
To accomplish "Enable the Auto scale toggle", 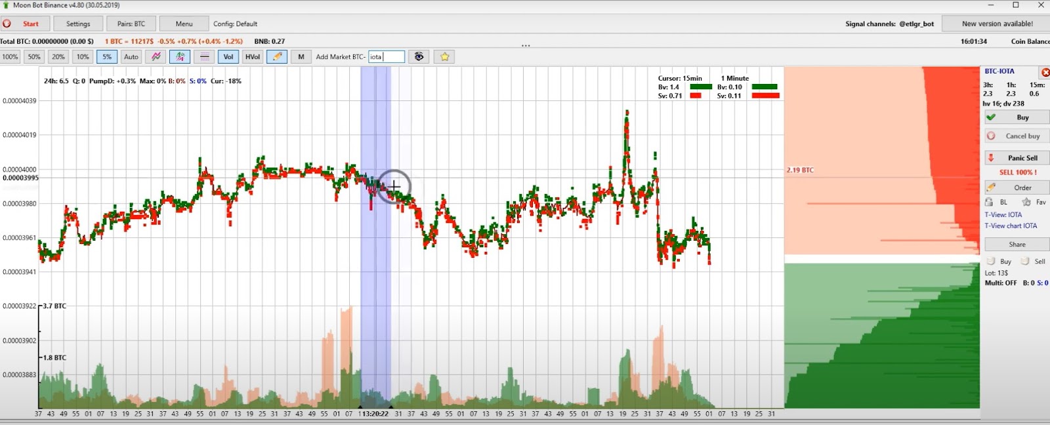I will tap(131, 57).
